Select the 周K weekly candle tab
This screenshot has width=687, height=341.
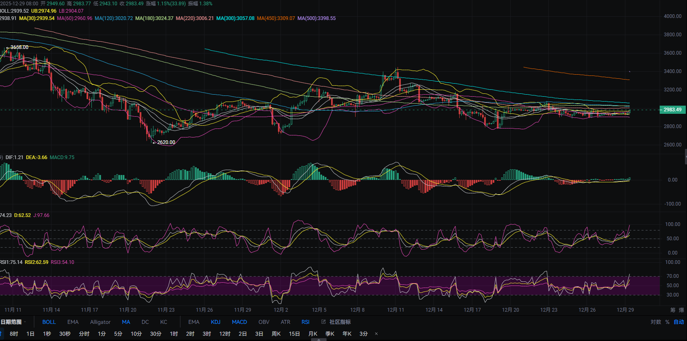point(276,334)
